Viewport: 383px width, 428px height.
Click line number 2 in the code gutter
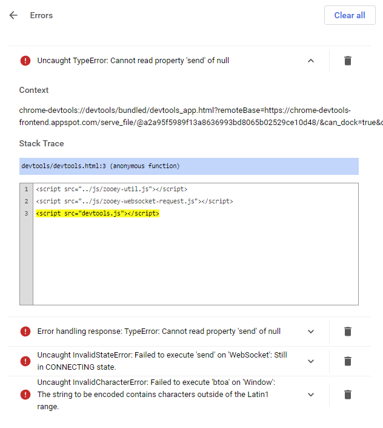point(26,202)
